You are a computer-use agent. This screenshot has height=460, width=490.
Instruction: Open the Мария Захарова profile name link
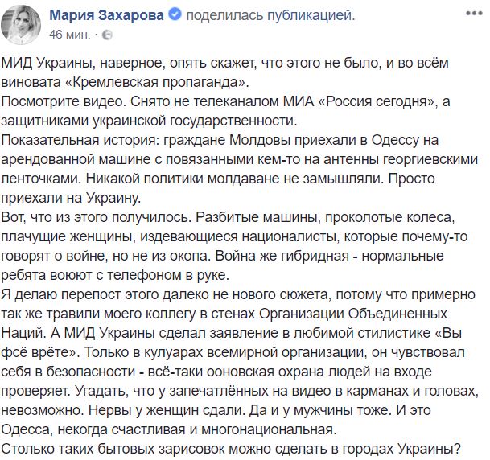106,15
